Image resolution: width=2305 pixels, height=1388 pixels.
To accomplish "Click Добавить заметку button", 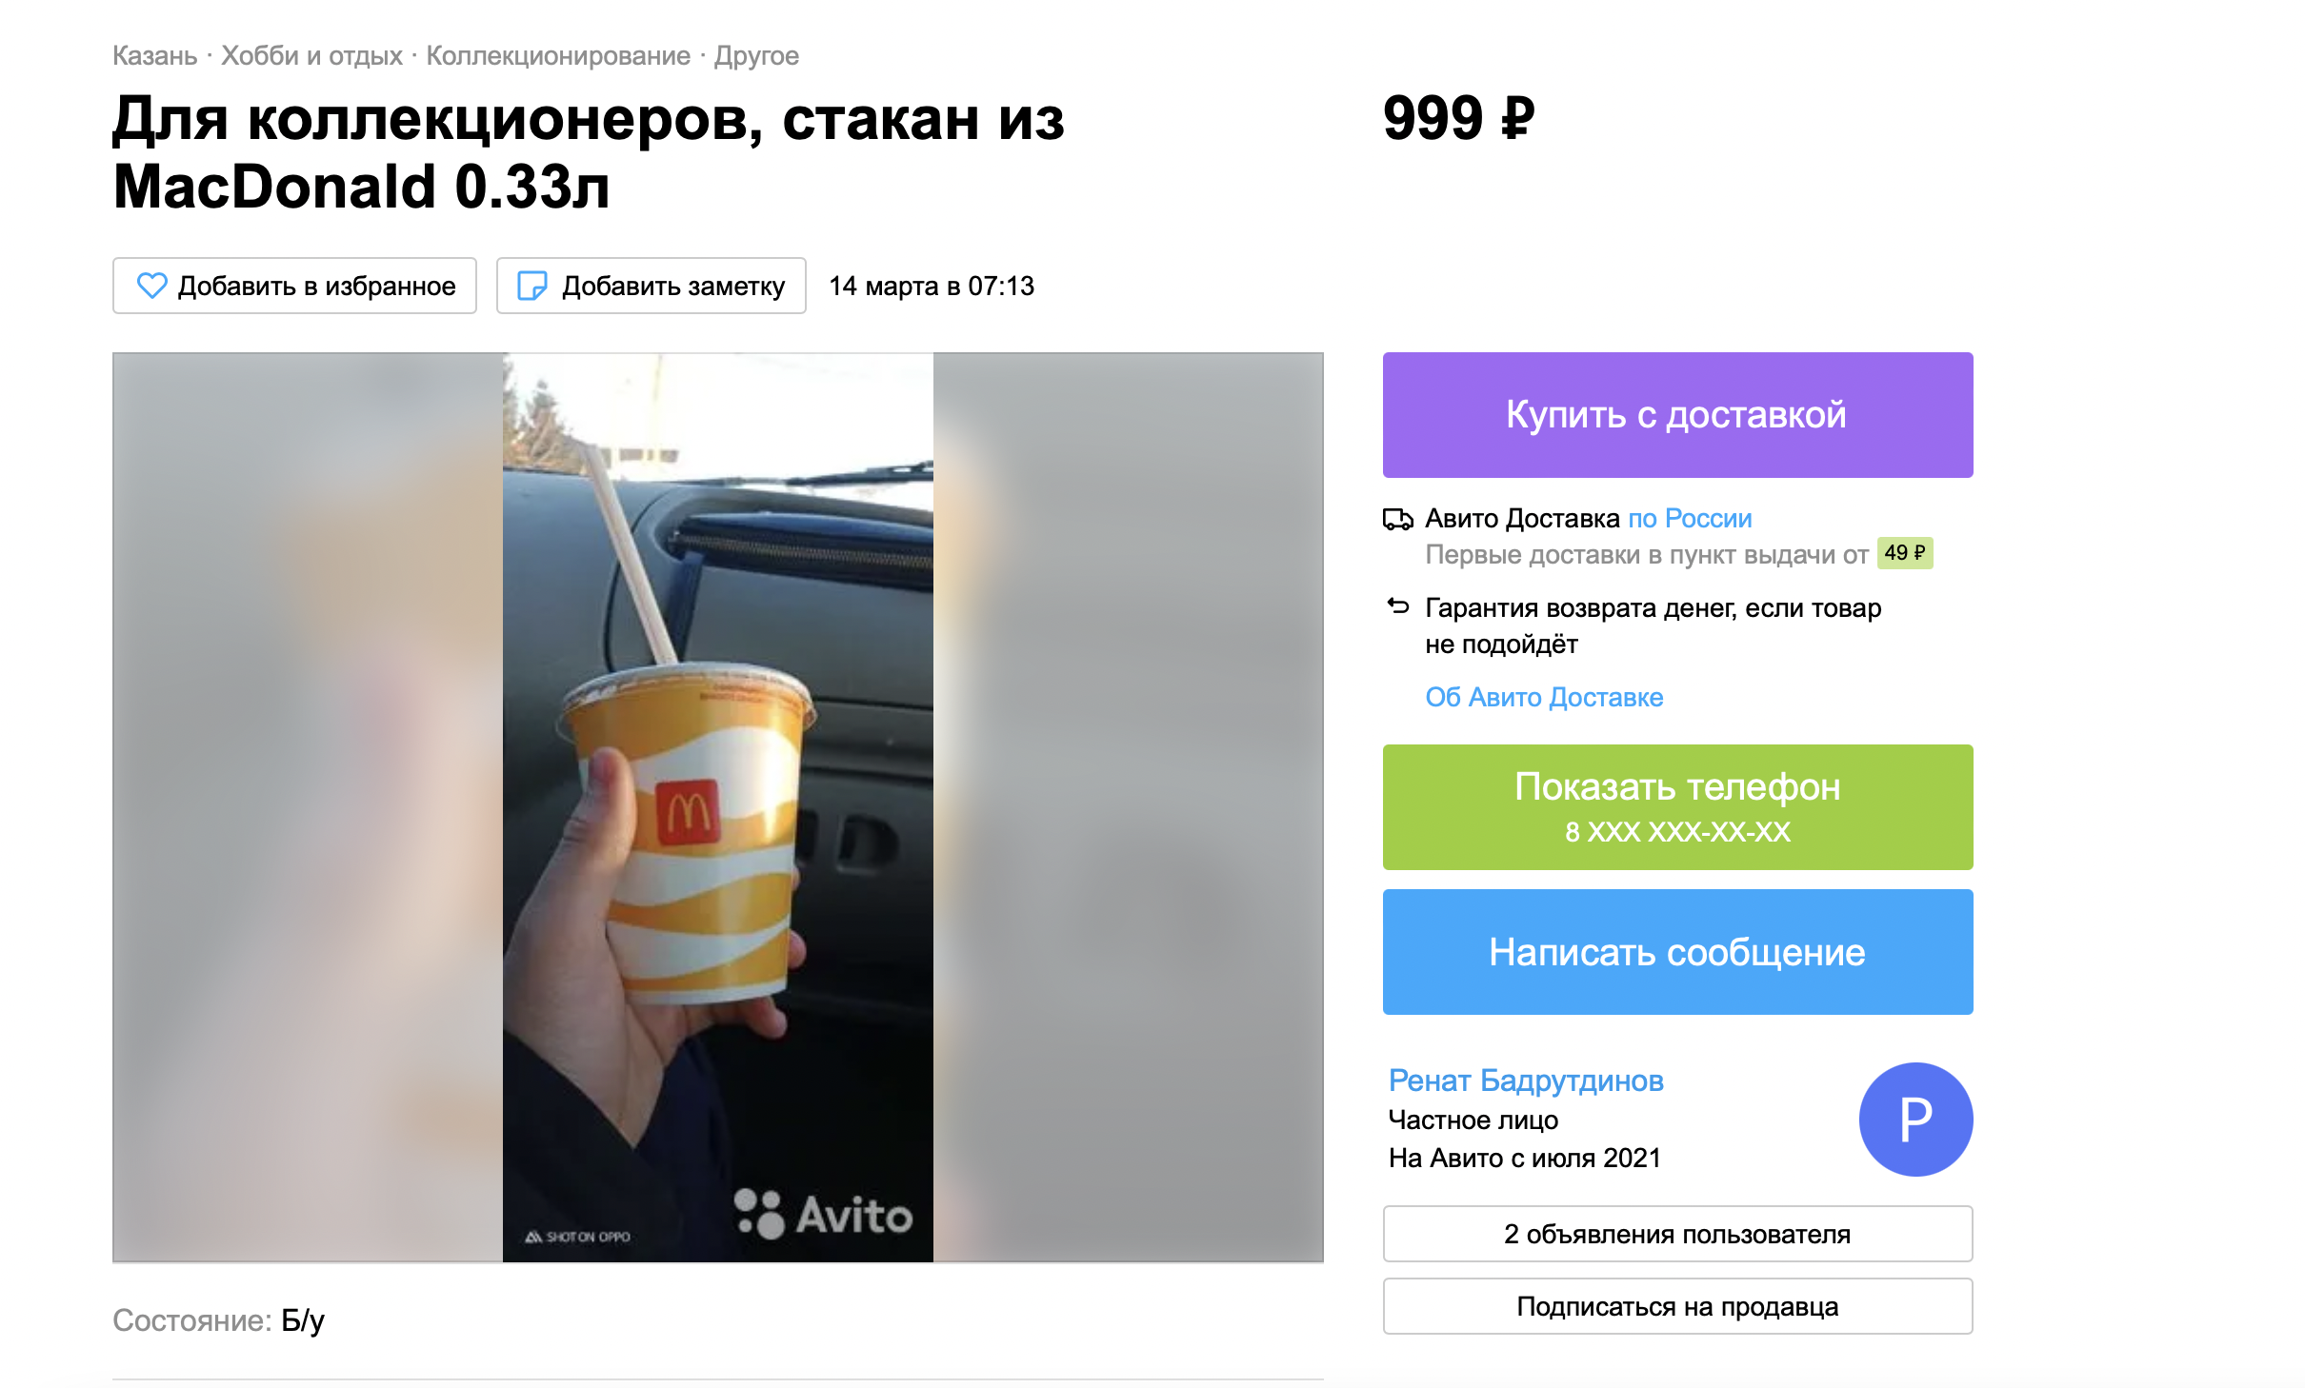I will coord(651,286).
